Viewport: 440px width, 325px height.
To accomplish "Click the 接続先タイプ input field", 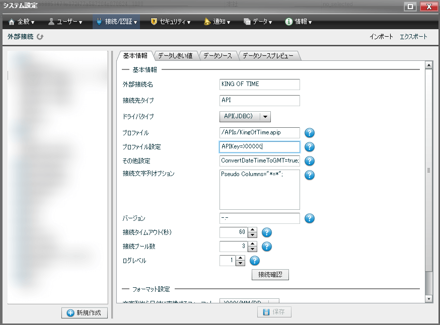I will point(260,100).
